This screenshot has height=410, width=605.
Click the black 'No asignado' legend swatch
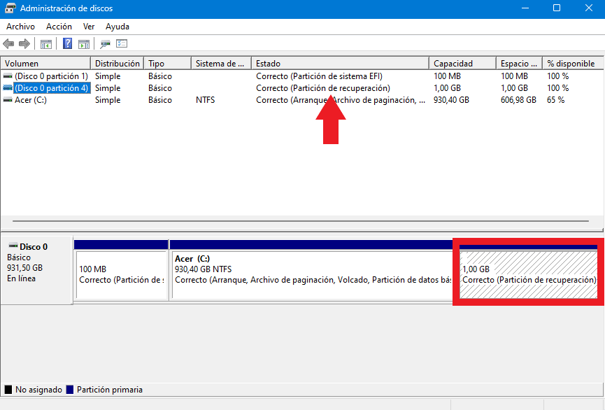click(x=8, y=390)
